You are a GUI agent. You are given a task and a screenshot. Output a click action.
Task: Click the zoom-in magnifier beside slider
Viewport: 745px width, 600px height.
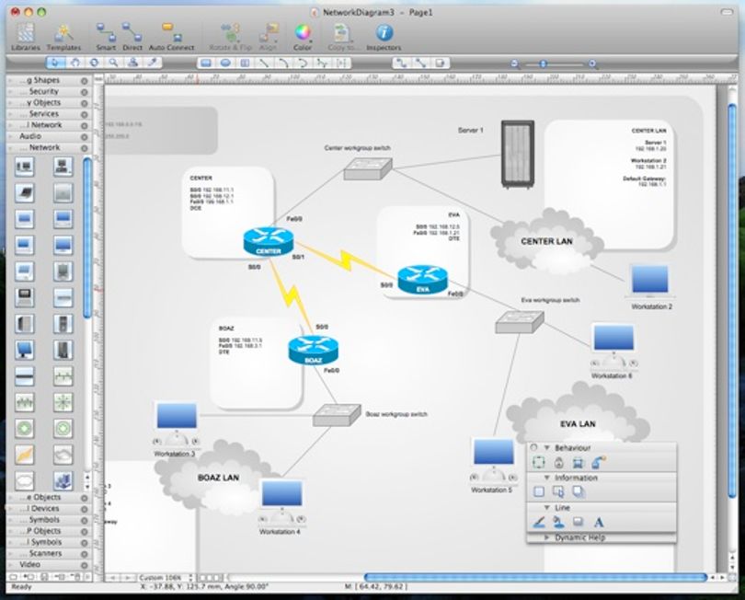(x=592, y=63)
